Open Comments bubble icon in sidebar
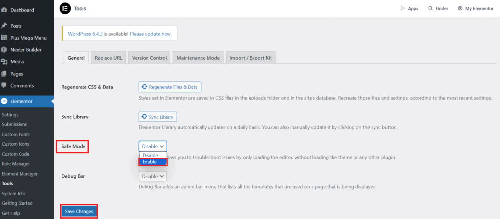The image size is (500, 219). (4, 86)
